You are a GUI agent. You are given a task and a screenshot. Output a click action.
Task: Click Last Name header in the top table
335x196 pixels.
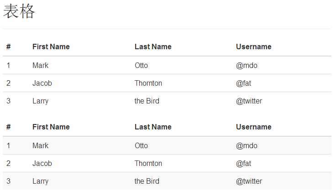point(153,46)
